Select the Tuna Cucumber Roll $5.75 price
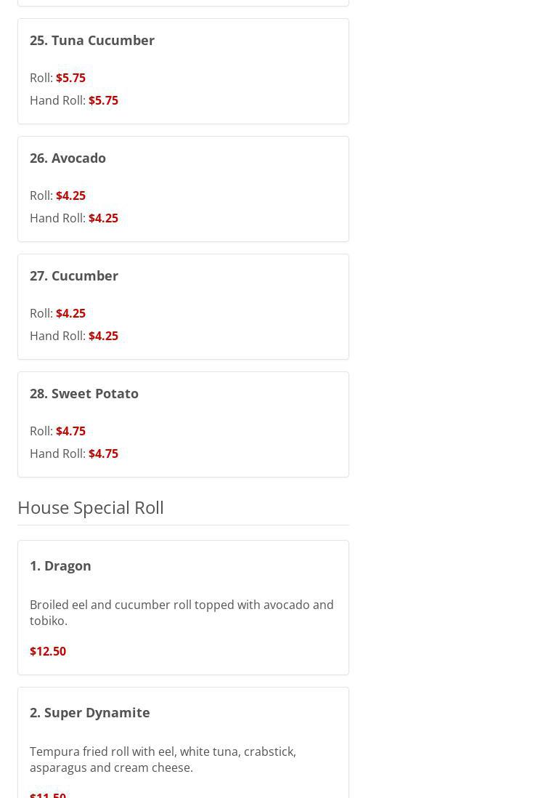 [x=70, y=78]
